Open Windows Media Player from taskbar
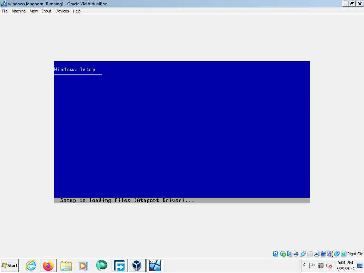Image resolution: width=364 pixels, height=273 pixels. (84, 266)
